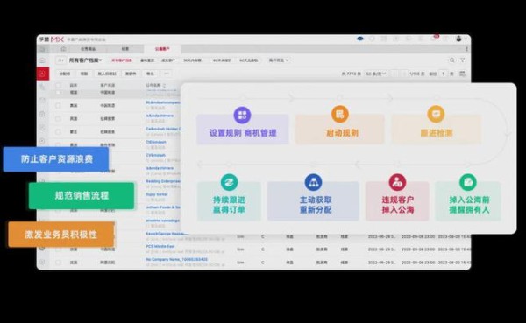
Task: Click the 防止客户资源浪费 blue button
Action: 56,159
